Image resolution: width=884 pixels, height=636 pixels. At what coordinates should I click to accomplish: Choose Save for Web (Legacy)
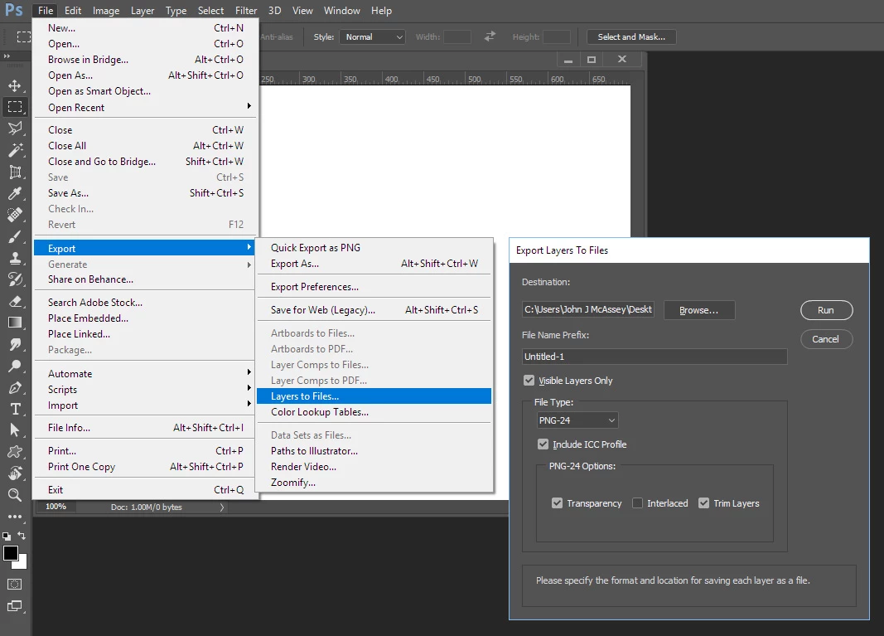374,310
